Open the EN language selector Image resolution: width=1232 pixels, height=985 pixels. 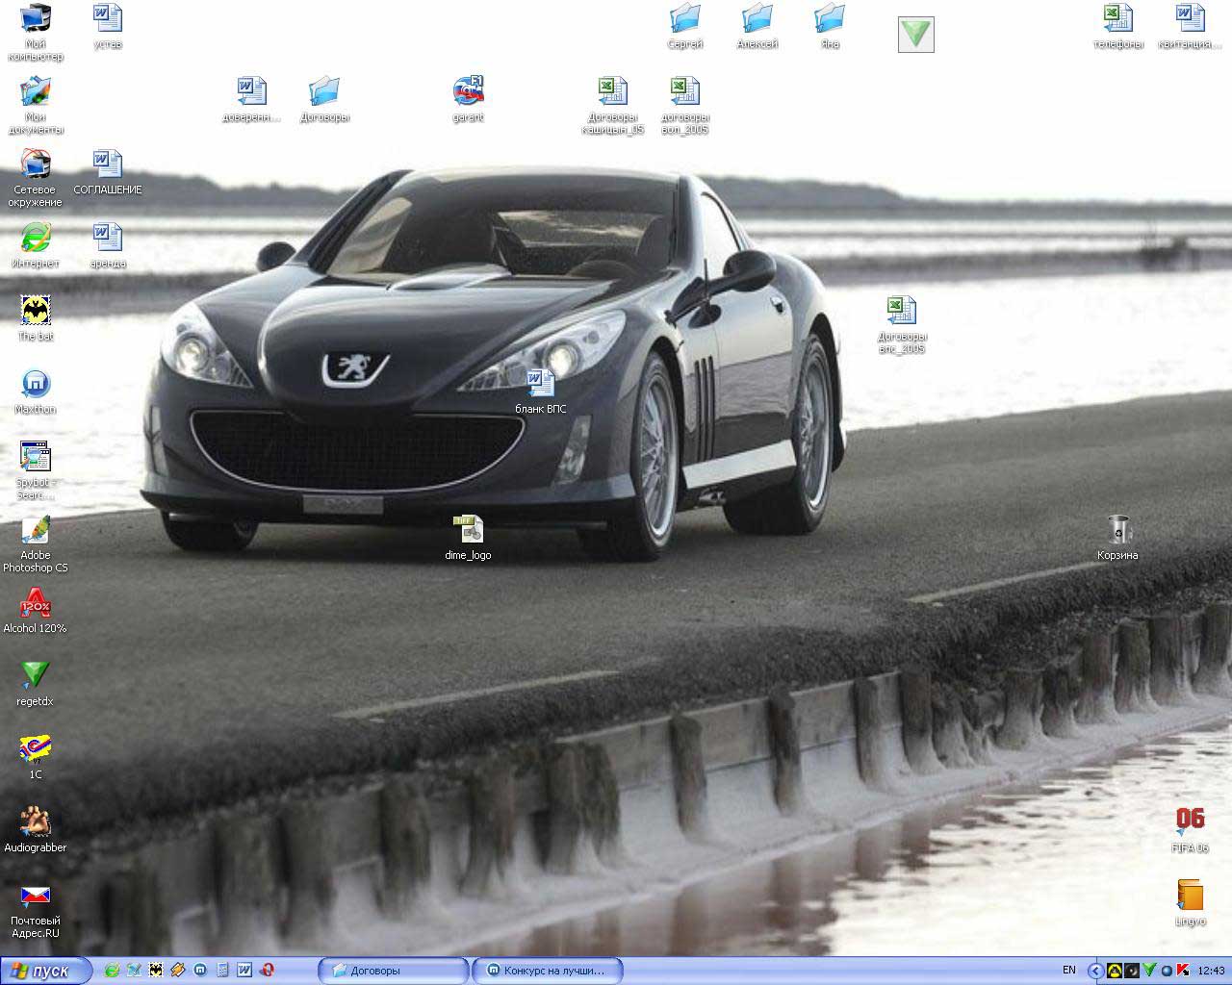1068,971
